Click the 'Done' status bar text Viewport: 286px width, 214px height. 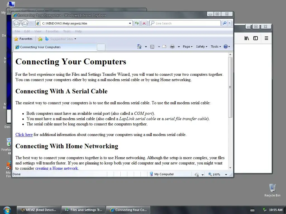coord(16,174)
